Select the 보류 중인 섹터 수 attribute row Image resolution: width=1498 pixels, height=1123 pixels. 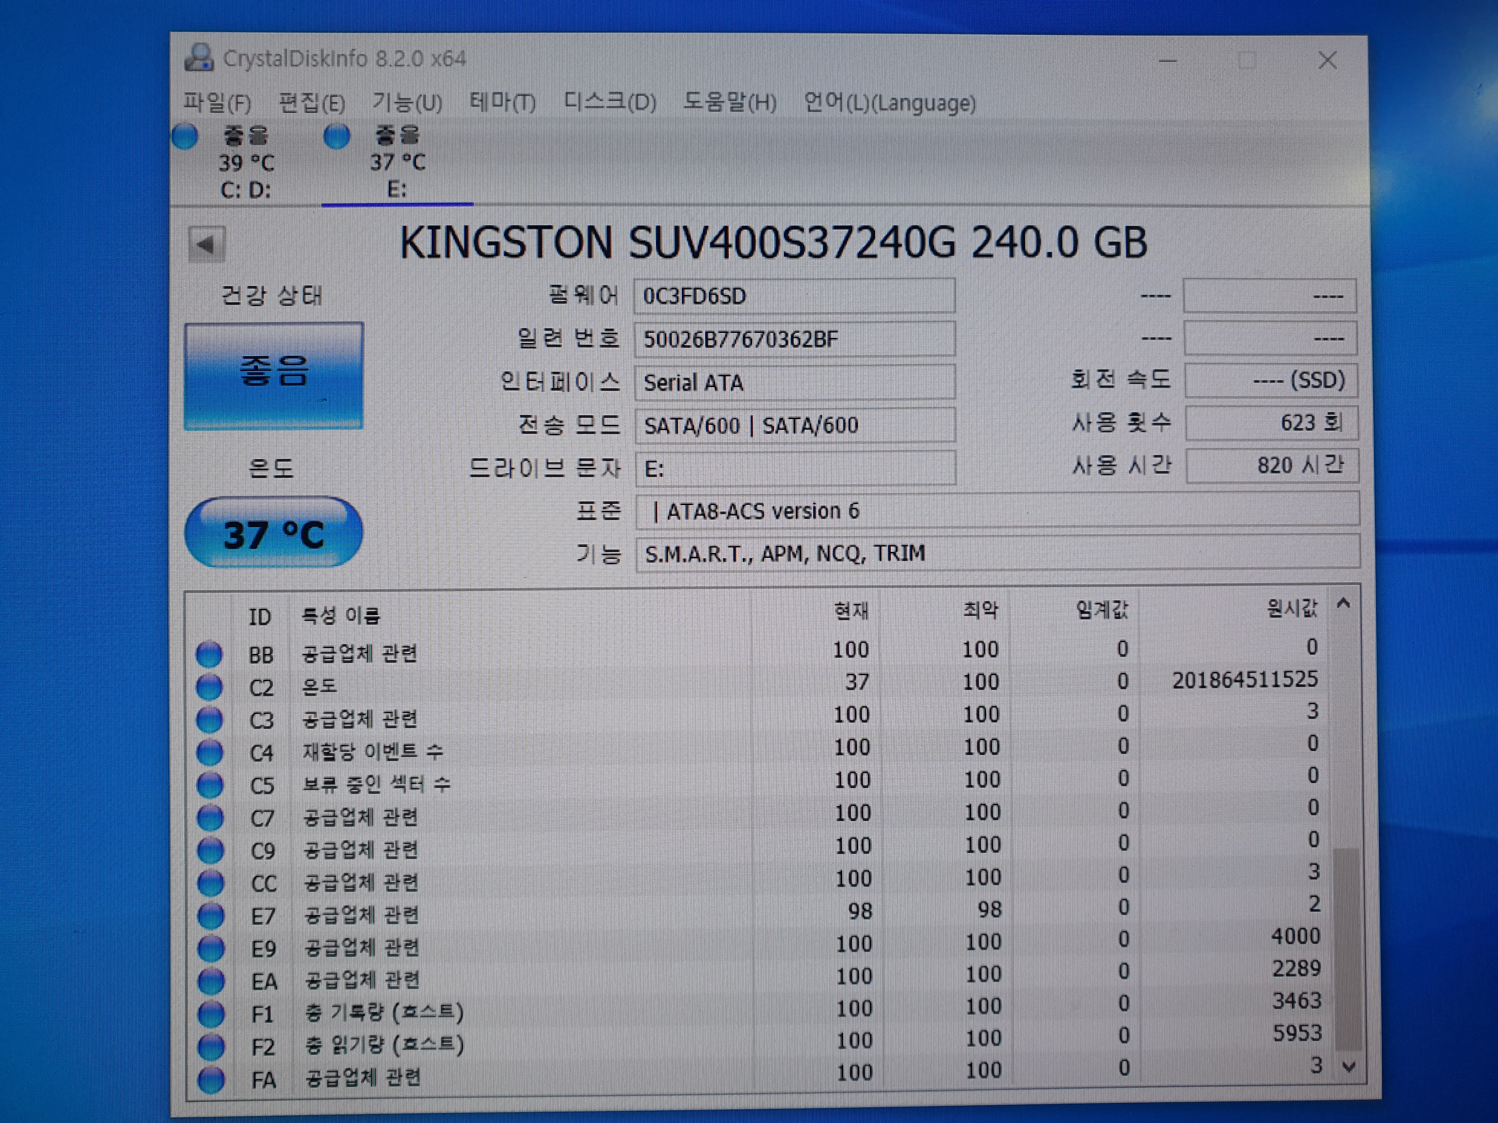[x=759, y=781]
